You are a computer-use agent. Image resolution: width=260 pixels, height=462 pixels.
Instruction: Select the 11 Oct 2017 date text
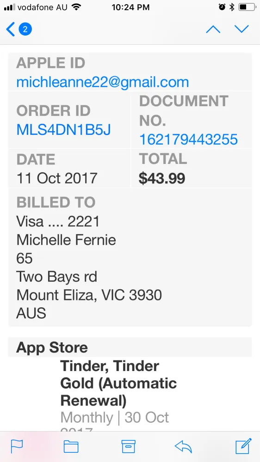coord(56,178)
